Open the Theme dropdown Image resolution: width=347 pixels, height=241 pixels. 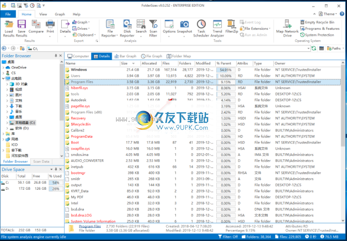coord(328,14)
